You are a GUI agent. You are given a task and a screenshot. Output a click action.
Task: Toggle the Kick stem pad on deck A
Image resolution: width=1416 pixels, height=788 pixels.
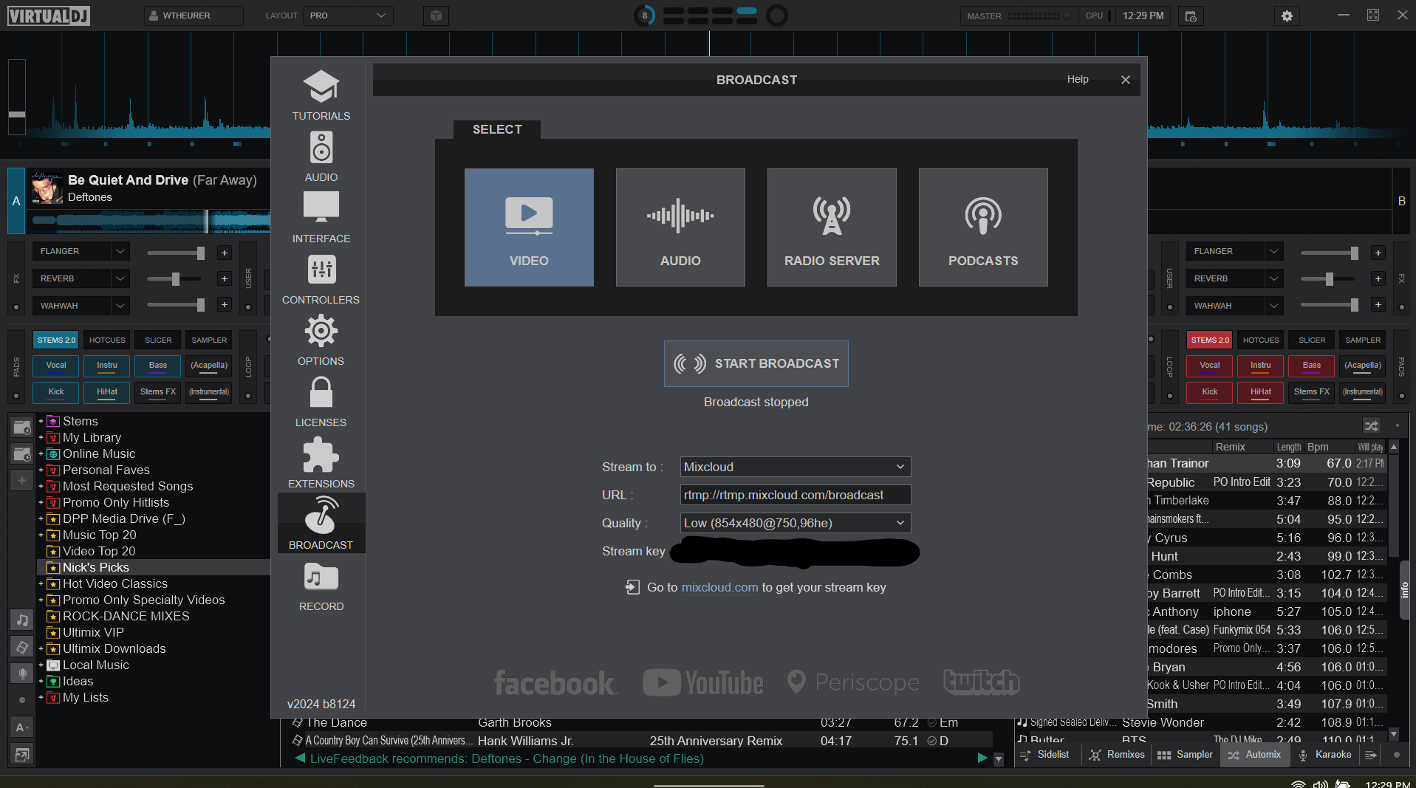coord(56,392)
